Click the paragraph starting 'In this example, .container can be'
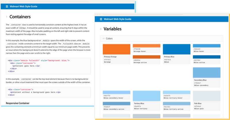The height and width of the screenshot is (120, 230). [48, 81]
